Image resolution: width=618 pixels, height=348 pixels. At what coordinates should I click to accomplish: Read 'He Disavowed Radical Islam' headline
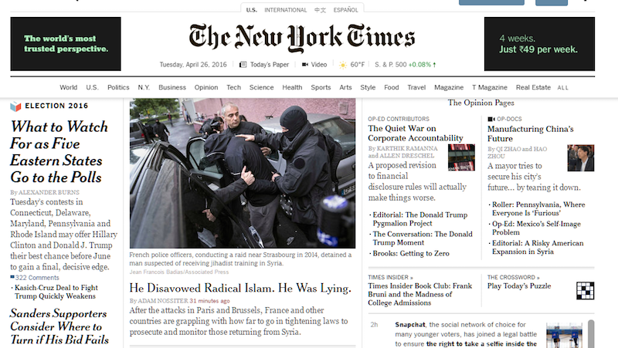coord(240,288)
